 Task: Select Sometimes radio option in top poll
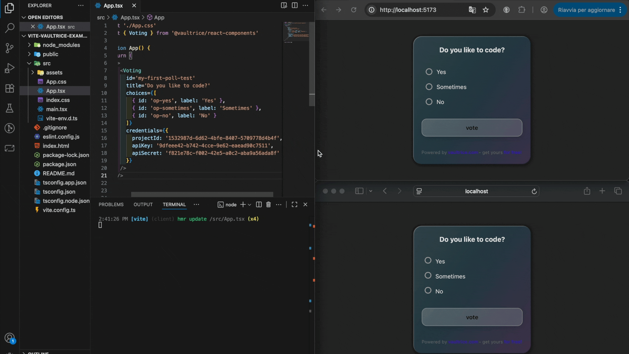(429, 87)
